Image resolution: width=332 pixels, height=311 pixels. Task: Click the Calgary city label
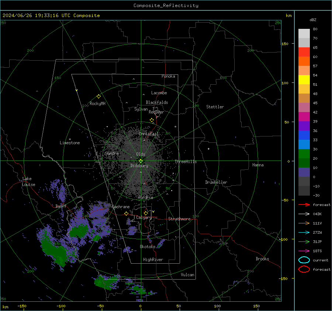144,217
